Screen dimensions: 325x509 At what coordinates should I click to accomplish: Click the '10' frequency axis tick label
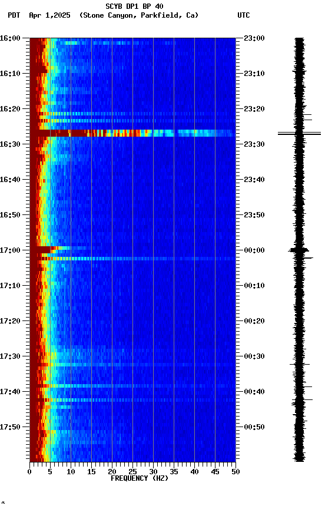(x=71, y=472)
